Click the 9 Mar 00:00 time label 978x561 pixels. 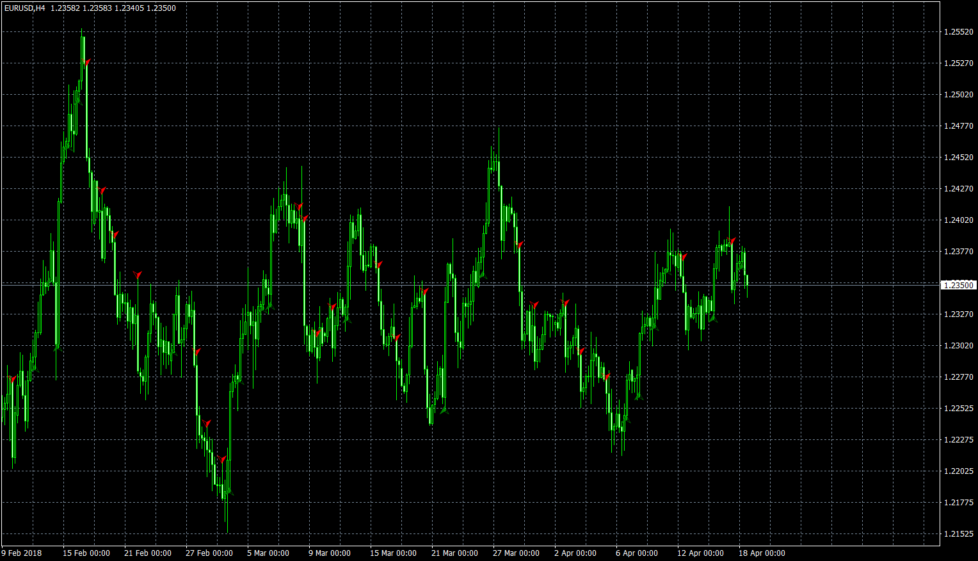tap(330, 553)
